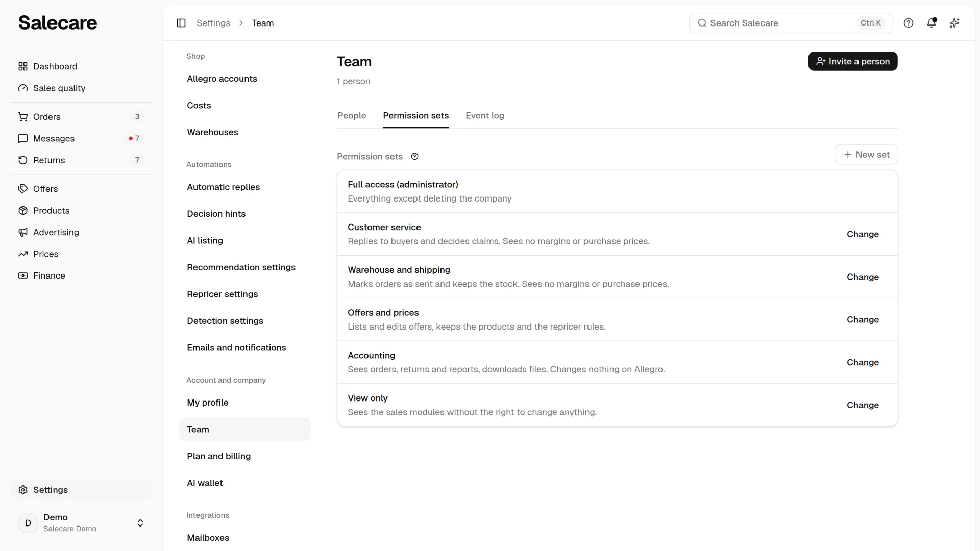Change the View only permission set
Screen dimensions: 980x551
863,405
